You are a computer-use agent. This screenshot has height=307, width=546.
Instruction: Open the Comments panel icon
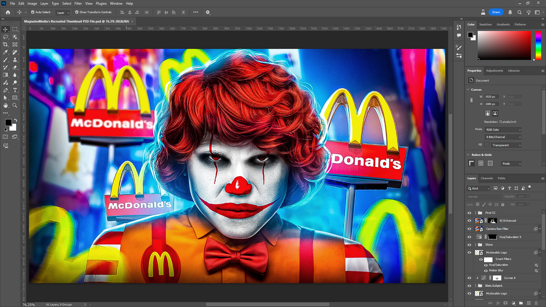[459, 35]
